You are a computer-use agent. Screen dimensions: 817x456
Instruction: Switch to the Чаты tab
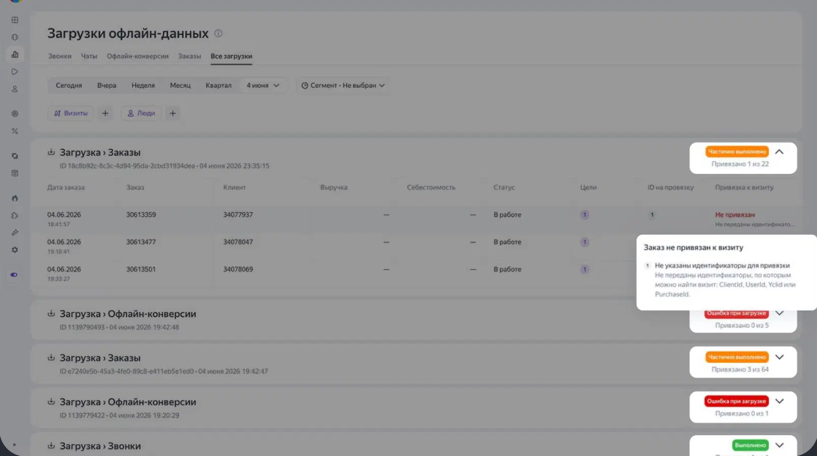coord(89,56)
